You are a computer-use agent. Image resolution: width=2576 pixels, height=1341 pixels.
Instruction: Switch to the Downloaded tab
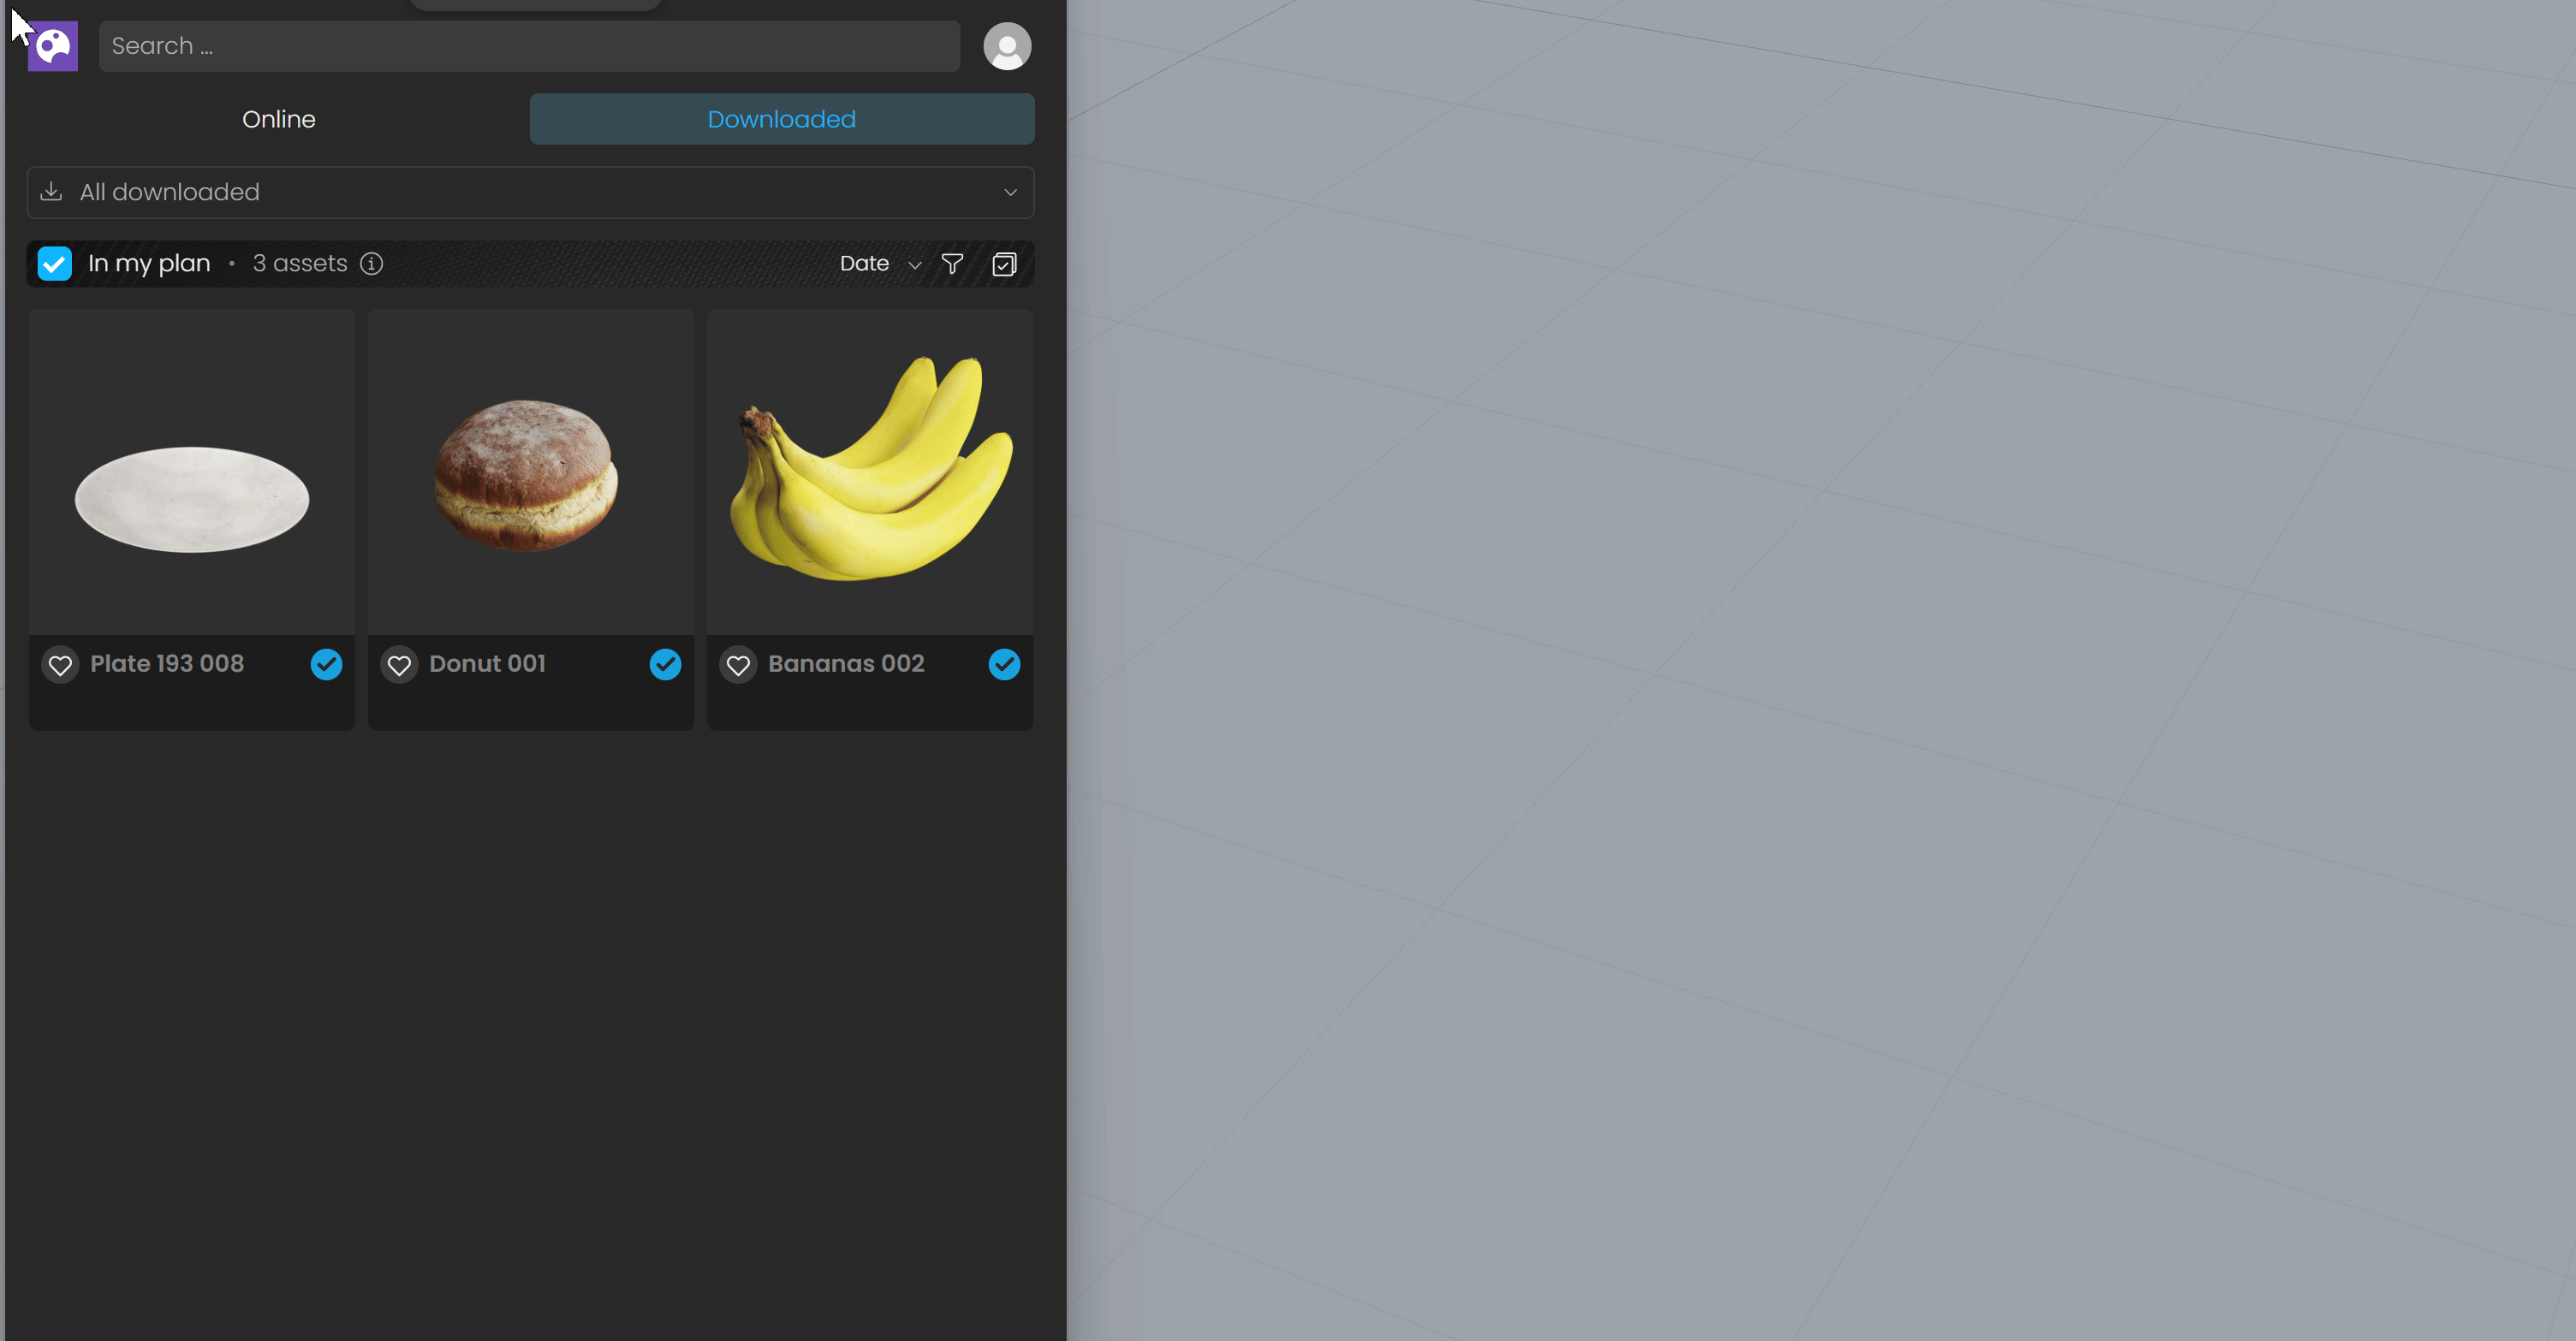(782, 119)
